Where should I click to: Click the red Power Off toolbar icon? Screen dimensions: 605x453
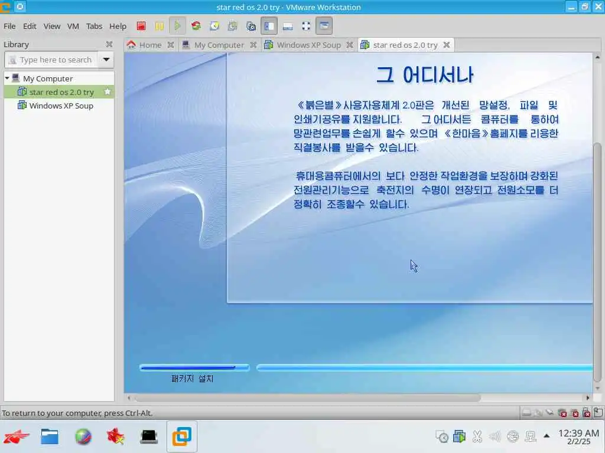coord(141,26)
